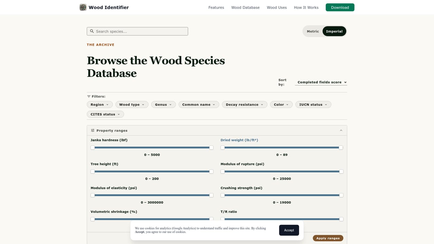This screenshot has width=434, height=244.
Task: Open the Sort by Completed fields score dropdown
Action: point(321,82)
